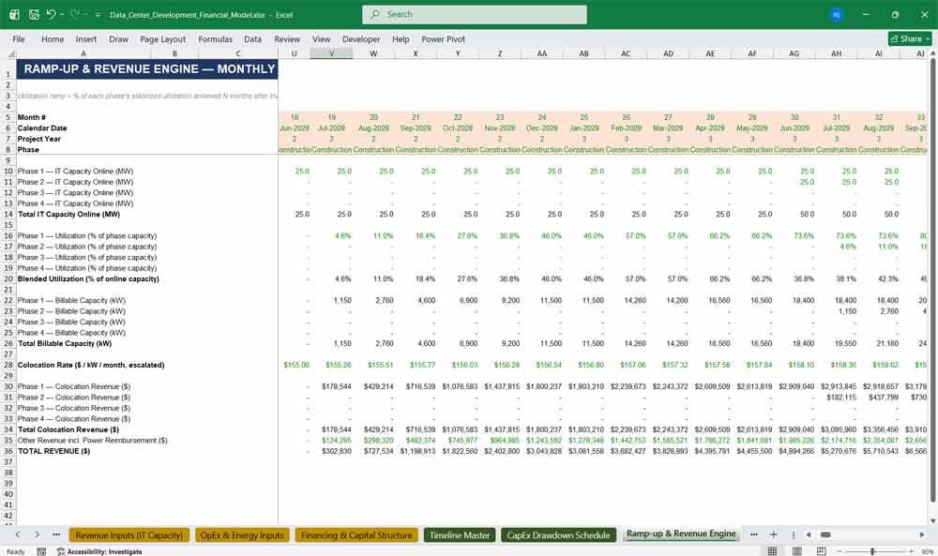Open Accessibility: Investigate status

click(x=99, y=551)
